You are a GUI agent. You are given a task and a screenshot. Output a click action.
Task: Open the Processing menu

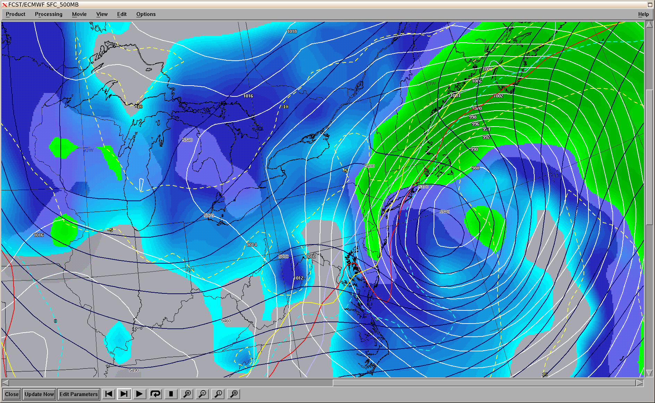pyautogui.click(x=49, y=14)
